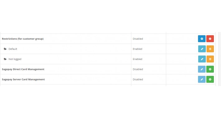Click Enabled status of Default row

tap(137, 49)
